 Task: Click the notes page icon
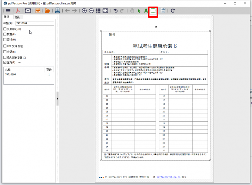(163, 11)
